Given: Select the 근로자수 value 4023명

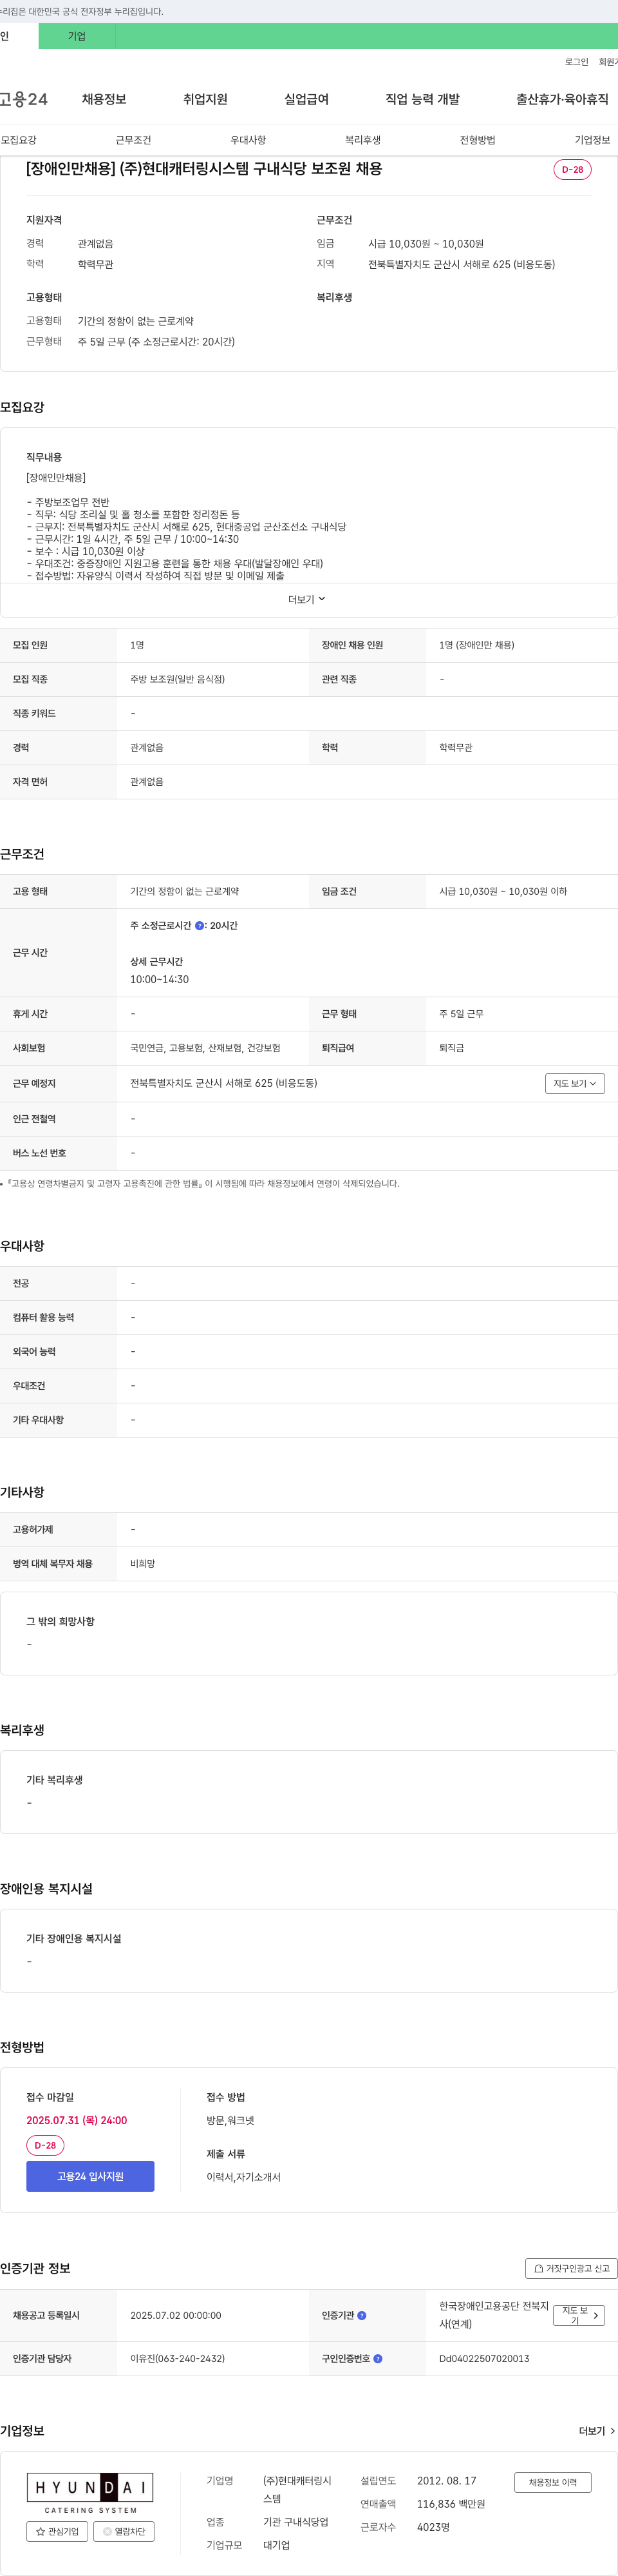Looking at the screenshot, I should pyautogui.click(x=433, y=2527).
